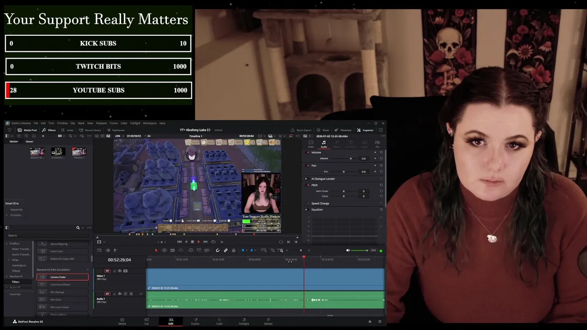The image size is (587, 330).
Task: Toggle Linked Selection chain icon
Action: [226, 250]
